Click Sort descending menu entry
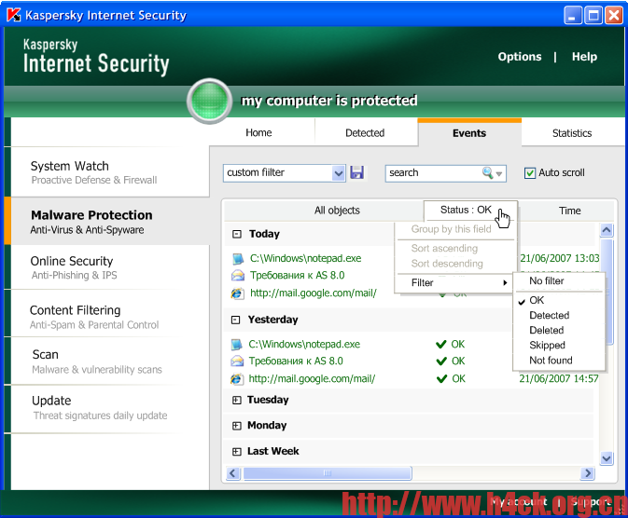 [447, 264]
